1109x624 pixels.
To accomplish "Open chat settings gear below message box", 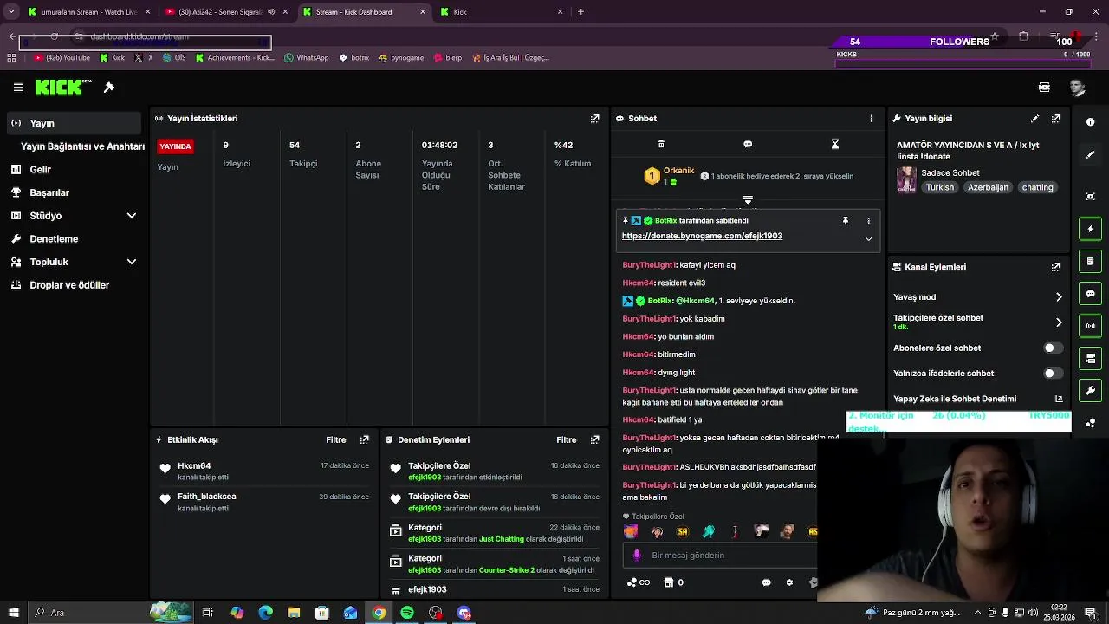I will pyautogui.click(x=789, y=583).
